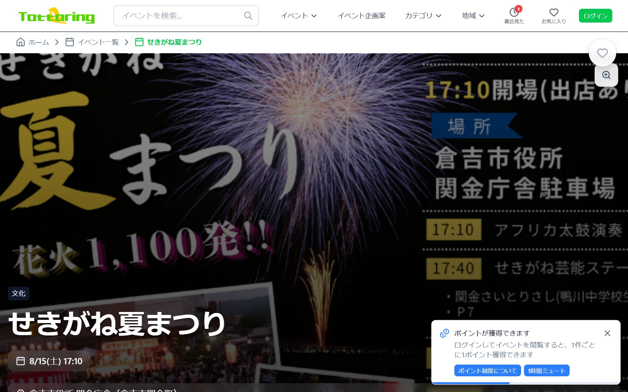Zoom the event poster image
The width and height of the screenshot is (628, 392).
[606, 75]
